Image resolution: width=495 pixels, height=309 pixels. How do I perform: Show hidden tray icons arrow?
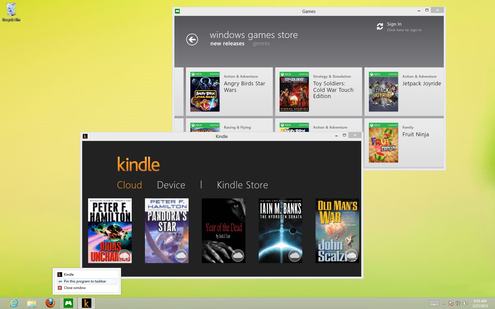click(444, 303)
